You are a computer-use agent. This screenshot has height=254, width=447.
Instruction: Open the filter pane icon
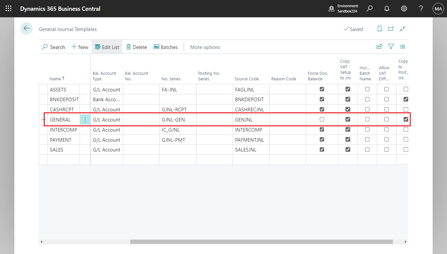click(x=391, y=46)
